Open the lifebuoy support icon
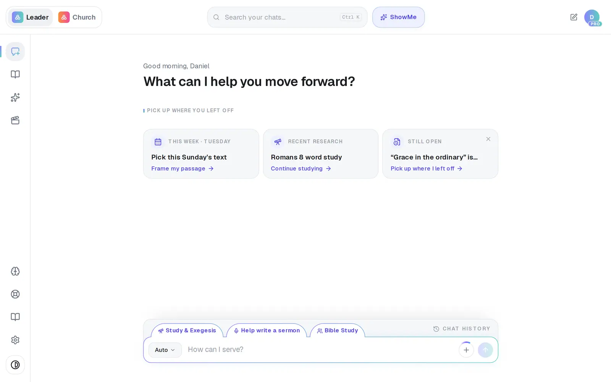 (15, 294)
